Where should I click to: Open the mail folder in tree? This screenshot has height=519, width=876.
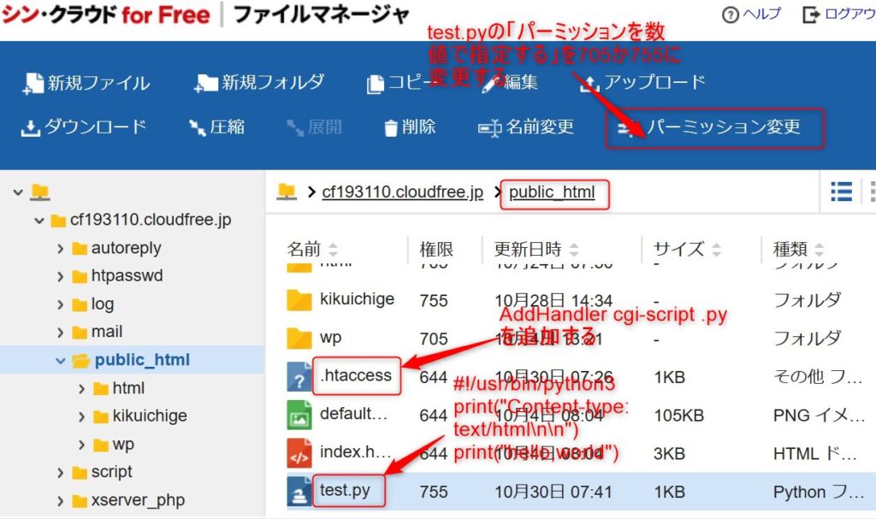click(107, 332)
